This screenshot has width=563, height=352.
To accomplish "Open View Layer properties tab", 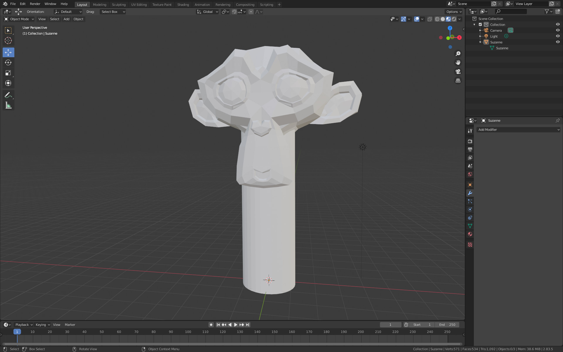I will (470, 158).
